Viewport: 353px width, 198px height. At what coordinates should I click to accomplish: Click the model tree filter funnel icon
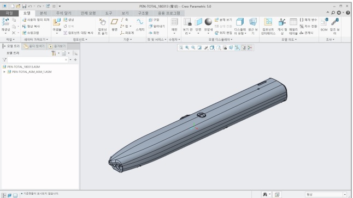tap(4, 60)
